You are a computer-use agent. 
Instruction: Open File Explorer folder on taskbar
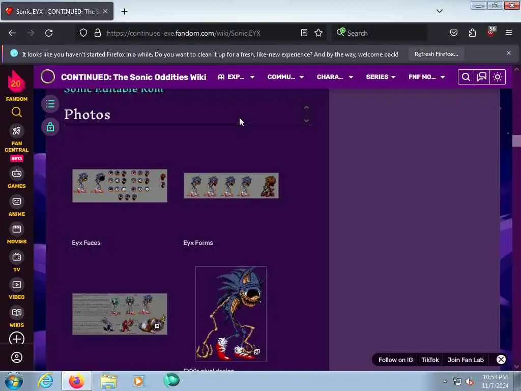(x=108, y=381)
